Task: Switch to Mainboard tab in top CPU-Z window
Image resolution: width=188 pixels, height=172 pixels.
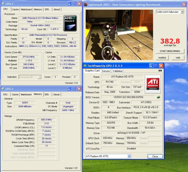Action: (x=26, y=9)
